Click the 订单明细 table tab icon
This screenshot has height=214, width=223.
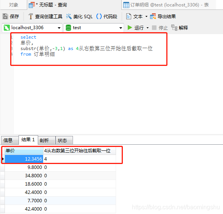pyautogui.click(x=126, y=5)
